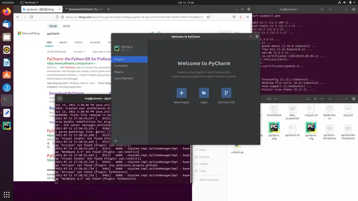The image size is (358, 201).
Task: Open Other Locations in Files sidebar
Action: [x=210, y=180]
